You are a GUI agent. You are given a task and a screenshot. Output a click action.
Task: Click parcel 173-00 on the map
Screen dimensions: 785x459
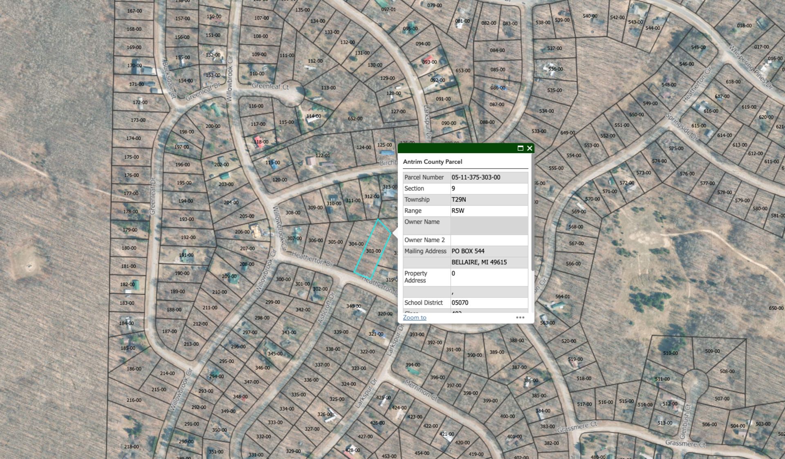coord(138,120)
